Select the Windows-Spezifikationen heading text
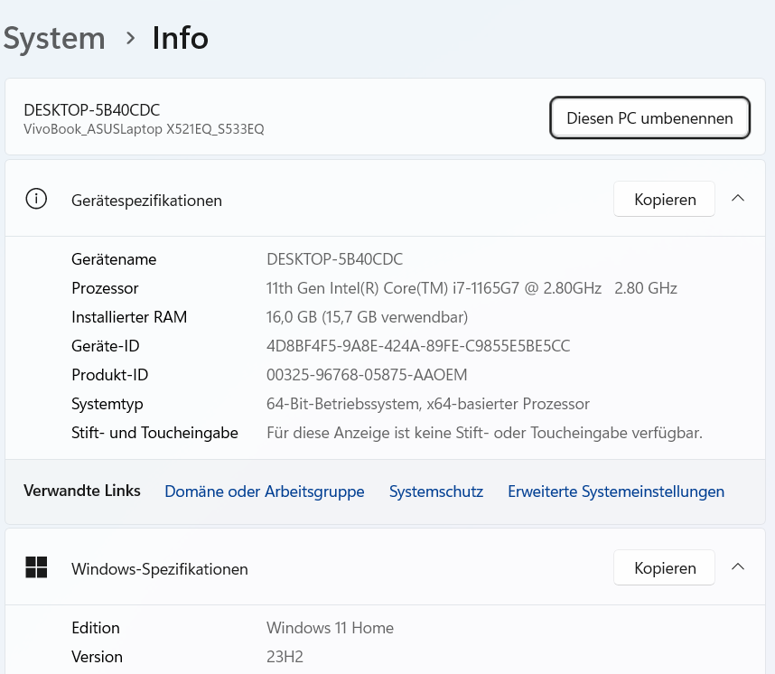 pyautogui.click(x=160, y=568)
